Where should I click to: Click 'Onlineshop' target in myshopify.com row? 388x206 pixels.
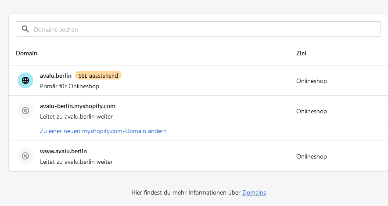click(x=312, y=111)
